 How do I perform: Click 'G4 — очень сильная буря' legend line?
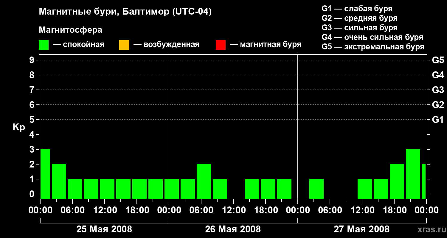tap(372, 37)
